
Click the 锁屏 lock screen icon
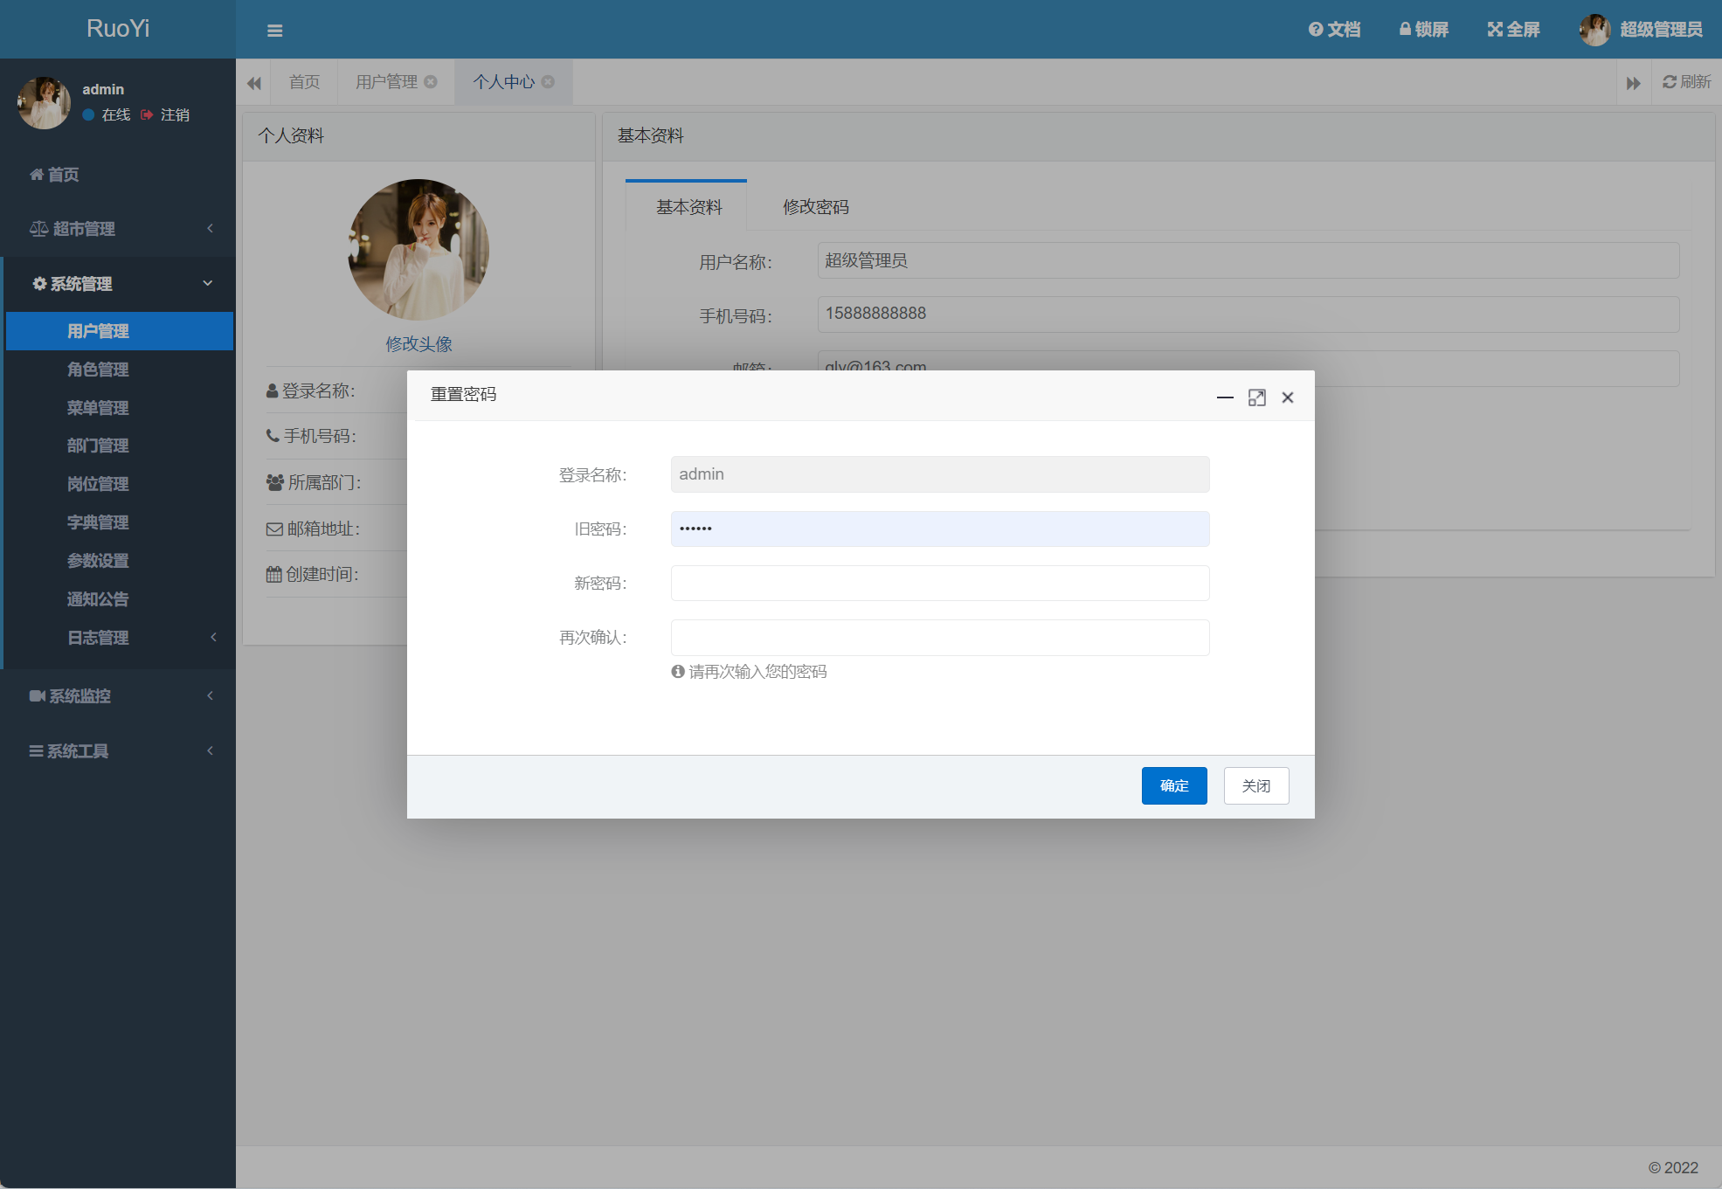click(1423, 30)
